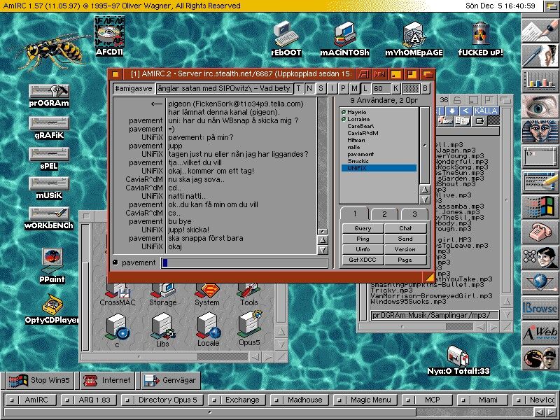
Task: Switch to user button tab 2
Action: tap(384, 214)
